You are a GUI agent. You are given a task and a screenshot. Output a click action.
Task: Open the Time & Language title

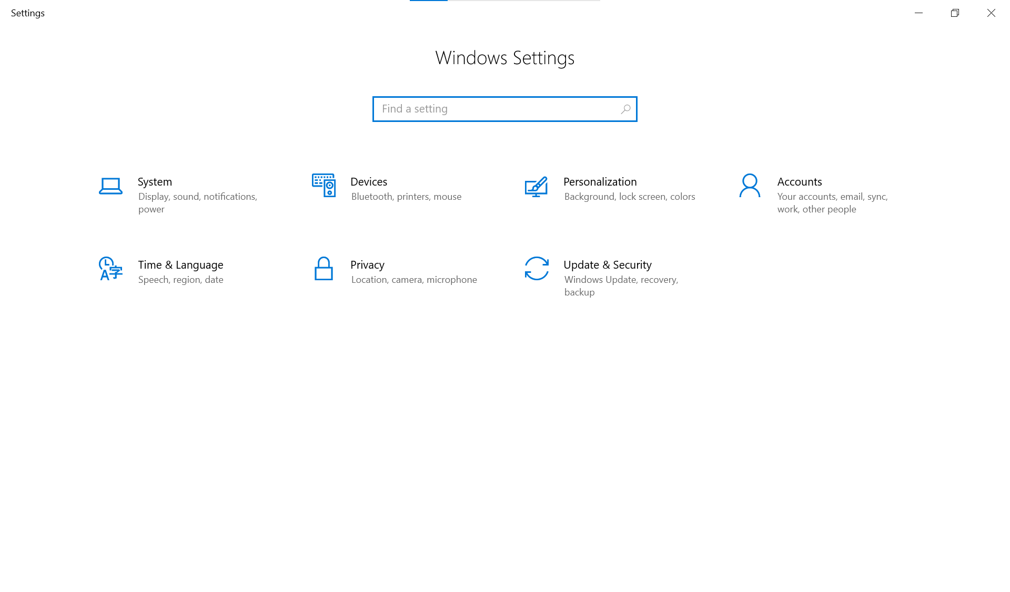click(x=180, y=265)
